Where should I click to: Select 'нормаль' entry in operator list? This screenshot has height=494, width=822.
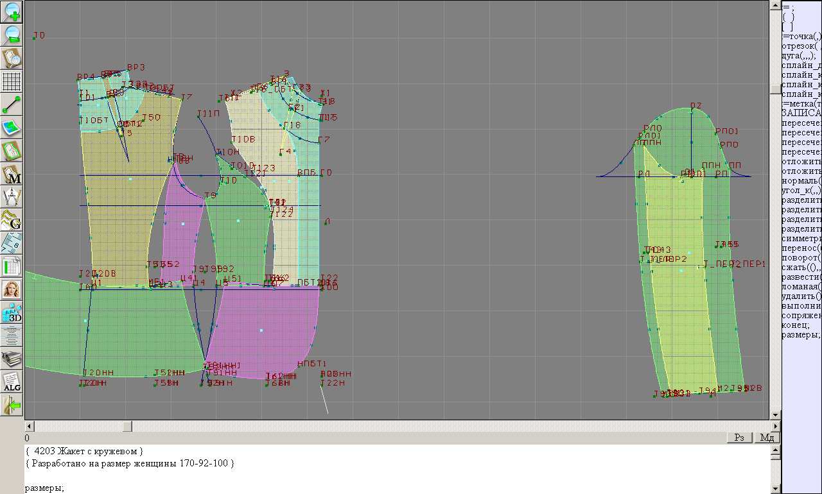pyautogui.click(x=801, y=181)
